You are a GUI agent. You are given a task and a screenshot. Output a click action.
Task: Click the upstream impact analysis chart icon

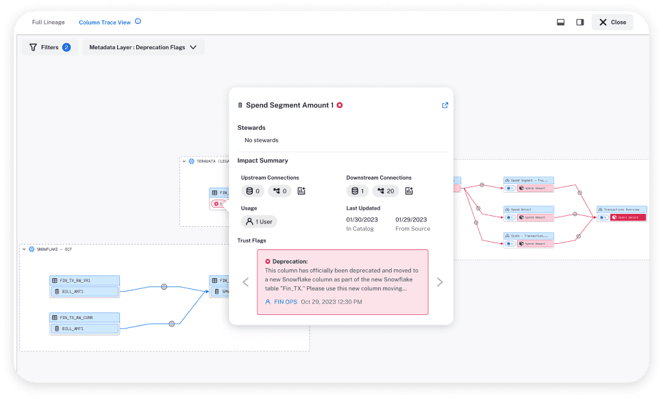coord(301,191)
